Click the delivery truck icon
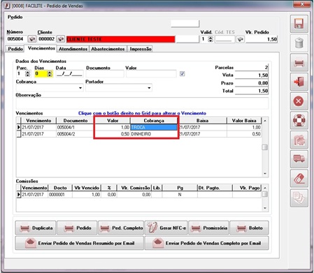Image resolution: width=314 pixels, height=273 pixels. tap(299, 159)
